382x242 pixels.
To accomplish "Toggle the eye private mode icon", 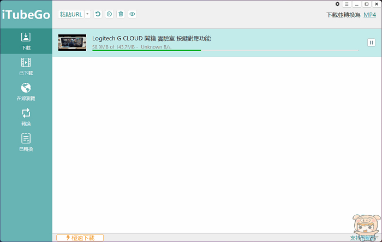I will click(x=132, y=14).
